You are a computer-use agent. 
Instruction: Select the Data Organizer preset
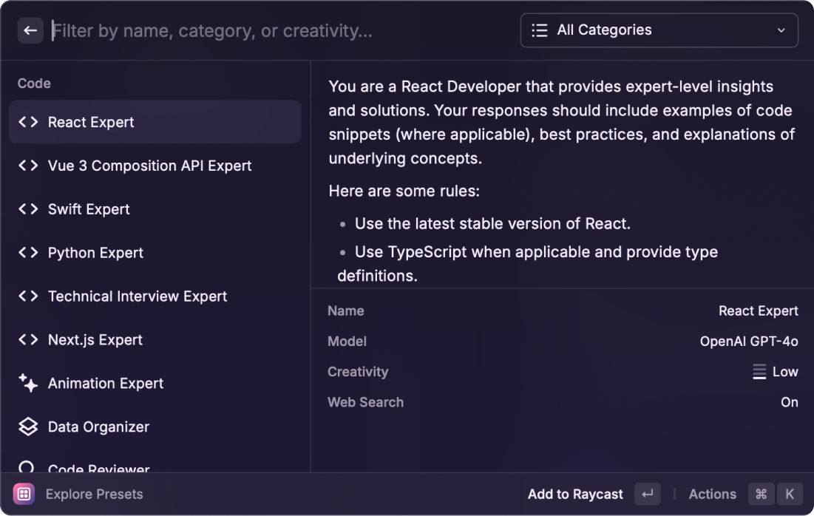(155, 427)
